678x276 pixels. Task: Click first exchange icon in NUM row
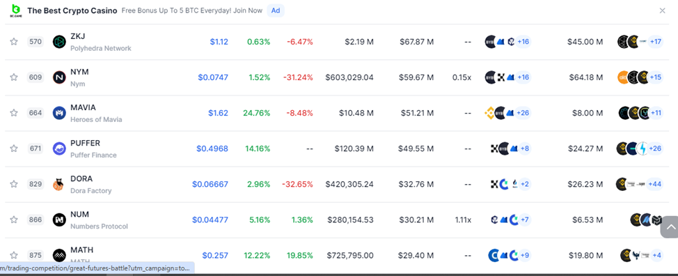[495, 220]
